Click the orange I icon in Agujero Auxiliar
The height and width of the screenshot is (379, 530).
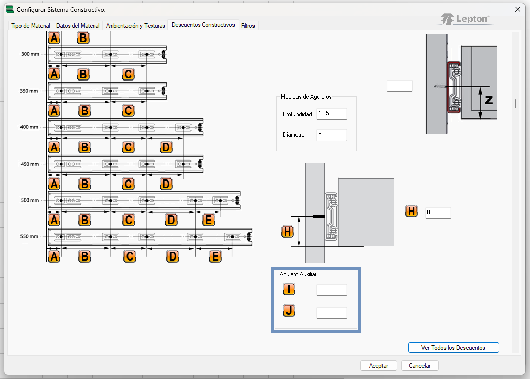[x=289, y=289]
